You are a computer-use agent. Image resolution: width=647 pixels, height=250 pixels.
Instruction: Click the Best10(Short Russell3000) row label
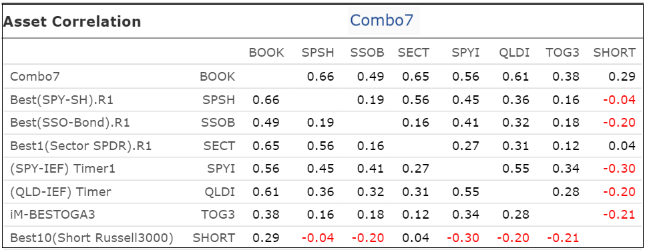91,237
